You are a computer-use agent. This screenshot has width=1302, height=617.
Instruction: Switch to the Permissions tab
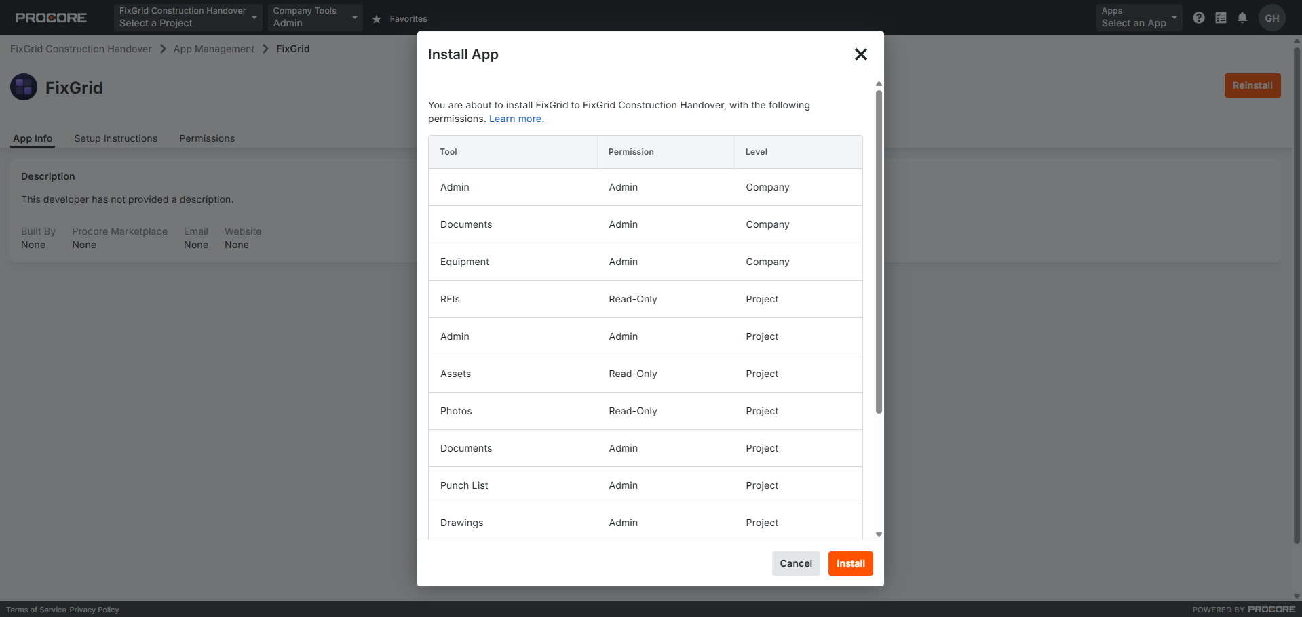coord(207,138)
